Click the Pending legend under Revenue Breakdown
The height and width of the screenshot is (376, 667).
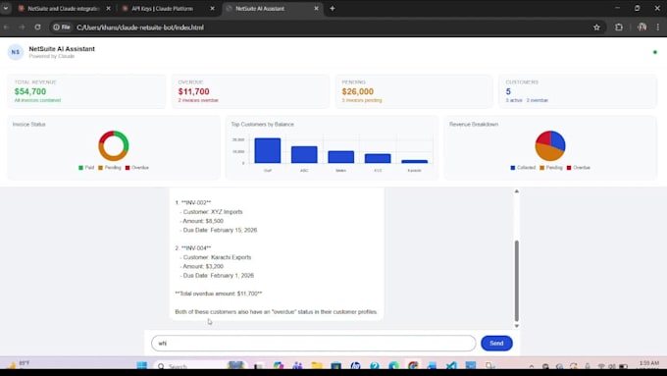551,168
